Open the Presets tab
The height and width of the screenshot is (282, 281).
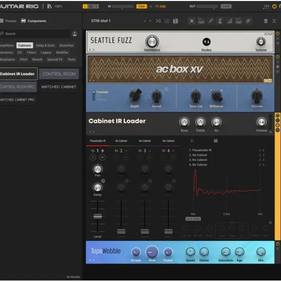point(9,21)
